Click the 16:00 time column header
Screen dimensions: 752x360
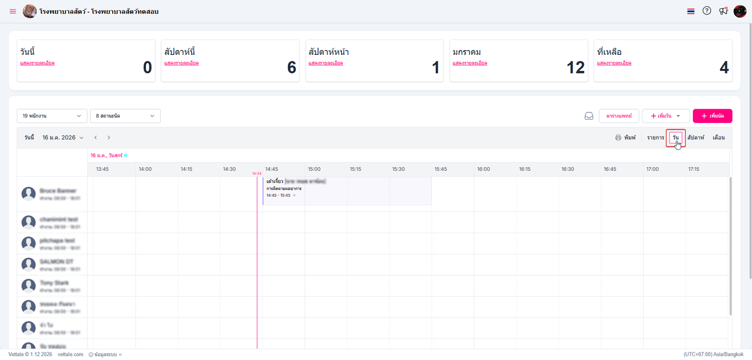(x=483, y=169)
